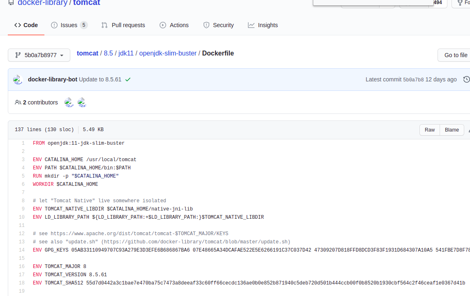Click the Insights graph icon

[251, 25]
